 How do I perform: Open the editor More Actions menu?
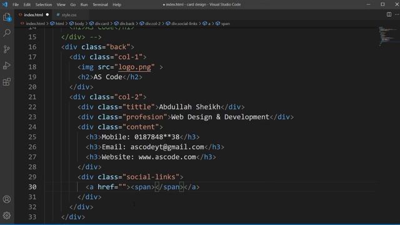tap(397, 14)
